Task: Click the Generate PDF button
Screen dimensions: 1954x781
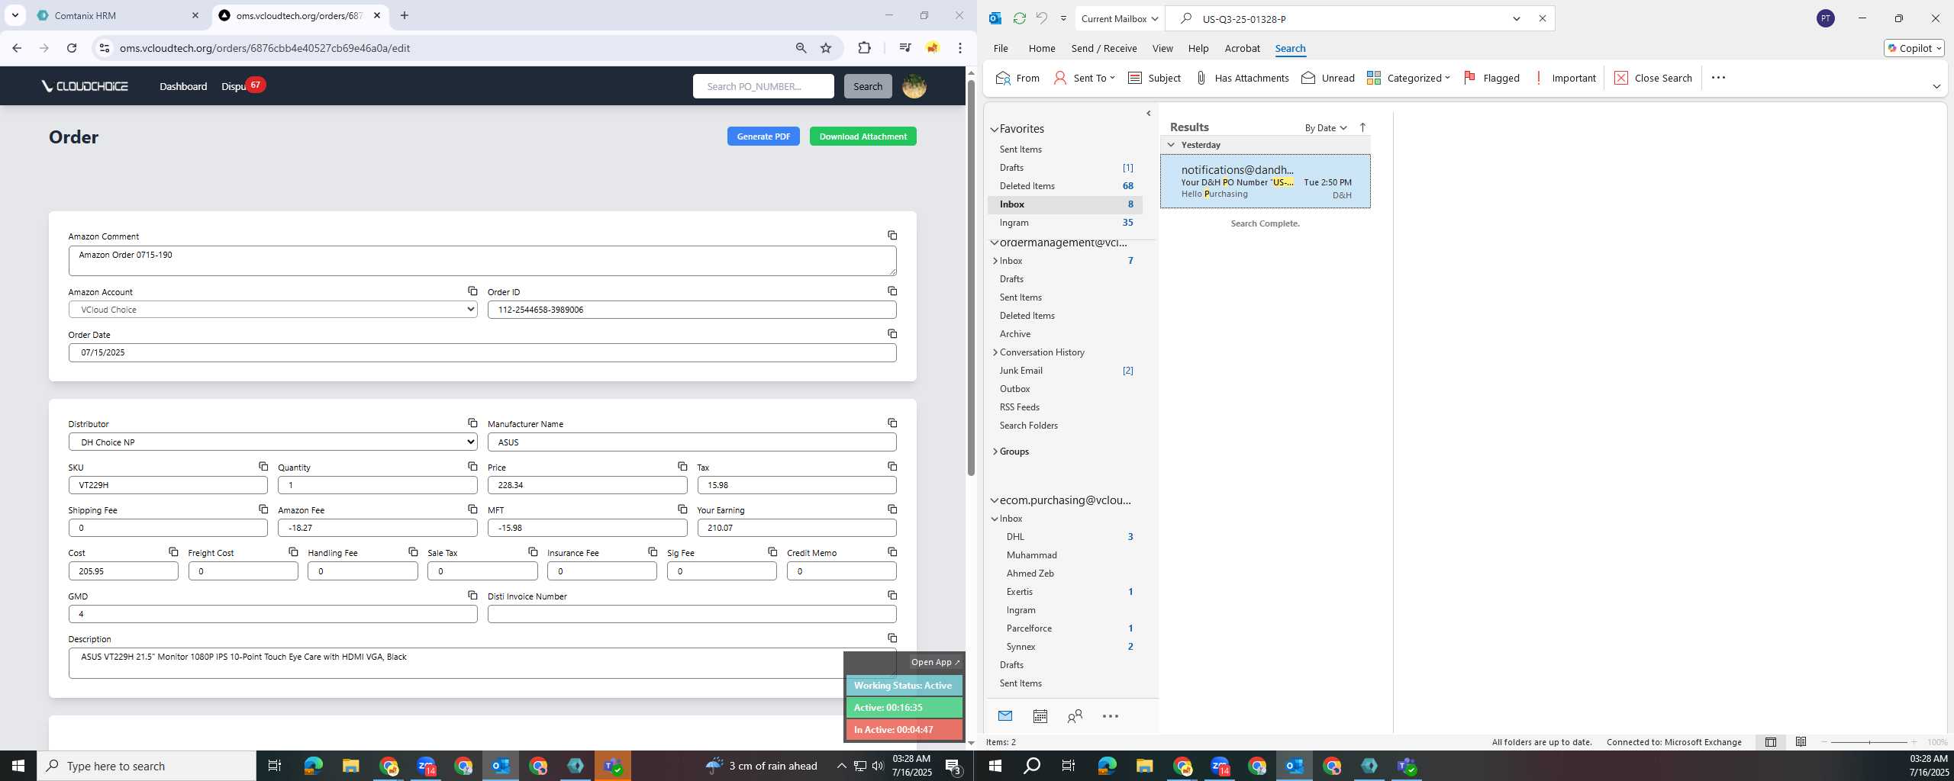Action: [763, 137]
